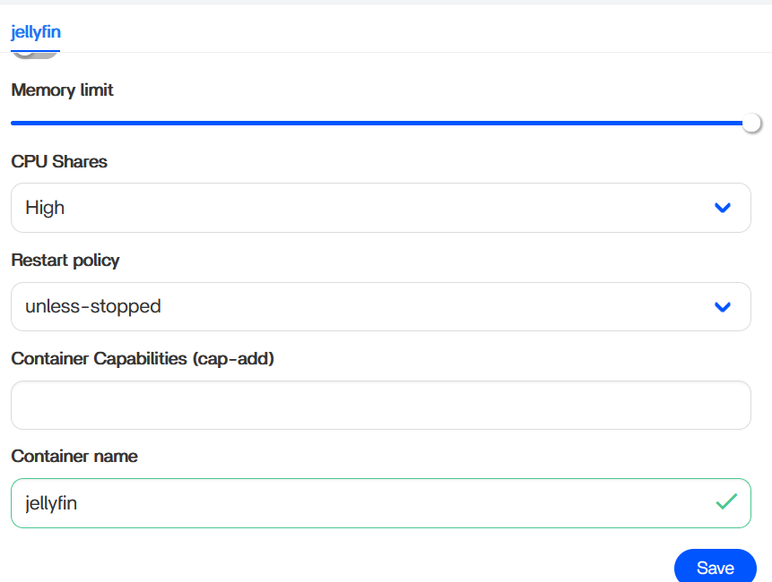Viewport: 772px width, 582px height.
Task: Click the Restart policy label
Action: [65, 261]
